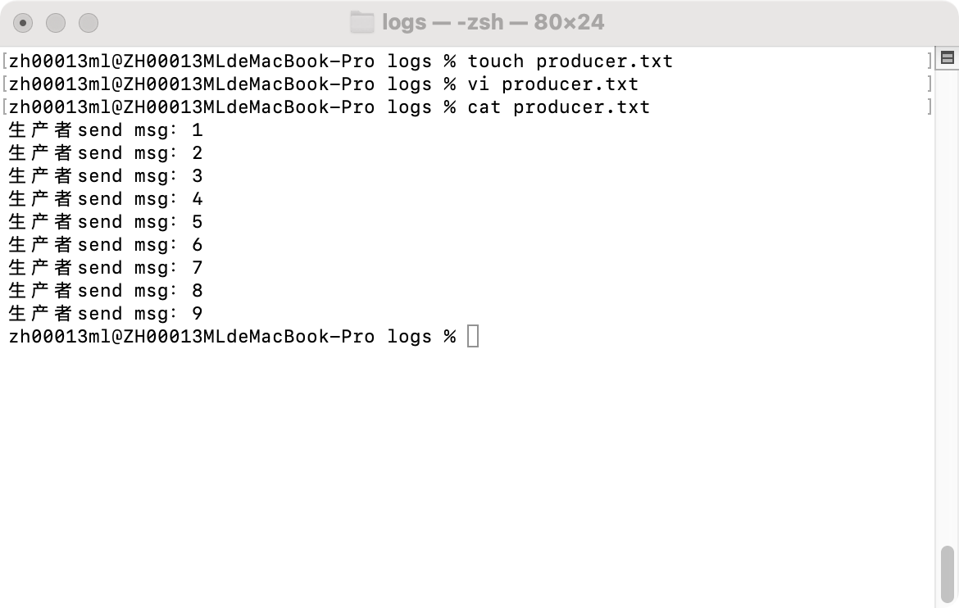Click the % prompt symbol on bottom line
959x608 pixels.
[450, 336]
